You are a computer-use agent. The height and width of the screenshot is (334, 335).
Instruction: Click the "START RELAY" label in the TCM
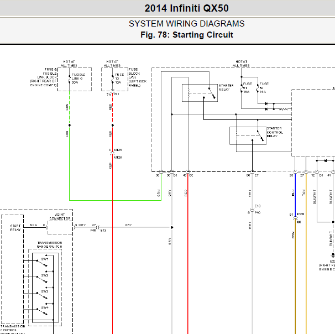[15, 228]
